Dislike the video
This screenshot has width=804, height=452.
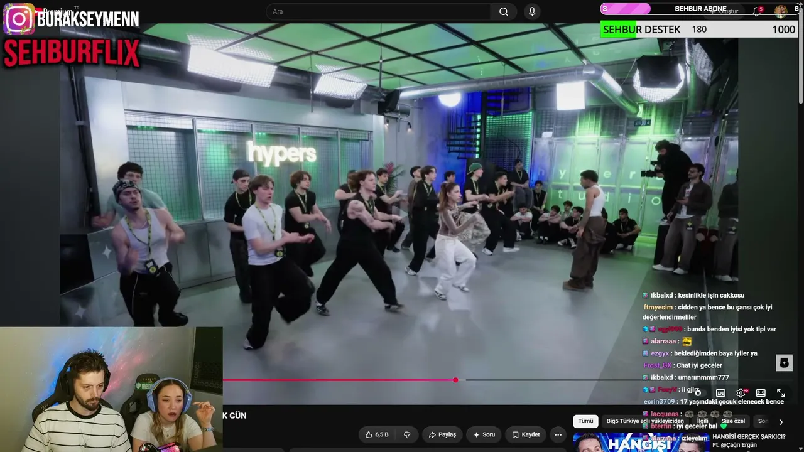click(x=407, y=434)
